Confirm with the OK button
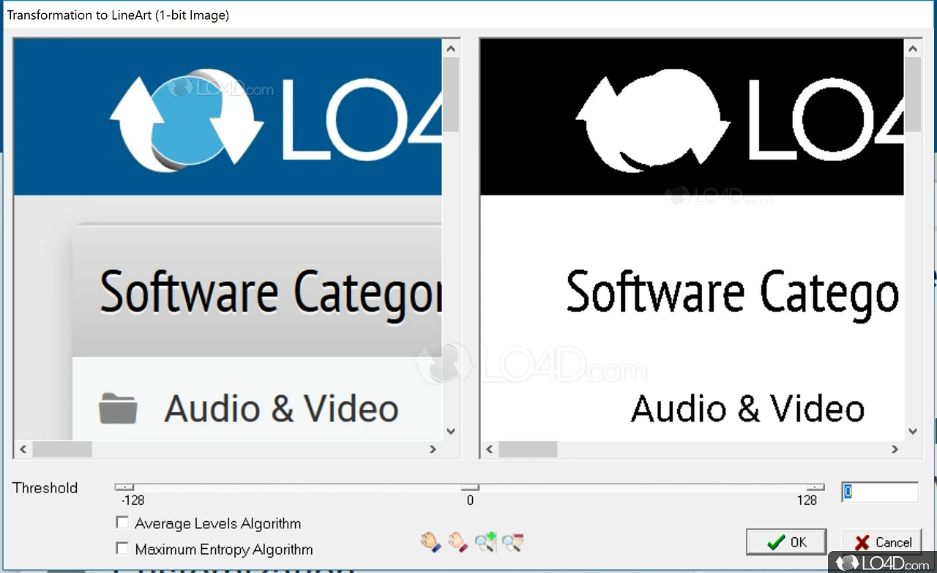This screenshot has height=573, width=937. (x=787, y=542)
